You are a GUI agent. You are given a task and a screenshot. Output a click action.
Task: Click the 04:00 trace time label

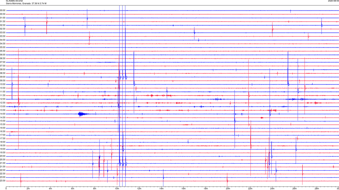coord(3,40)
